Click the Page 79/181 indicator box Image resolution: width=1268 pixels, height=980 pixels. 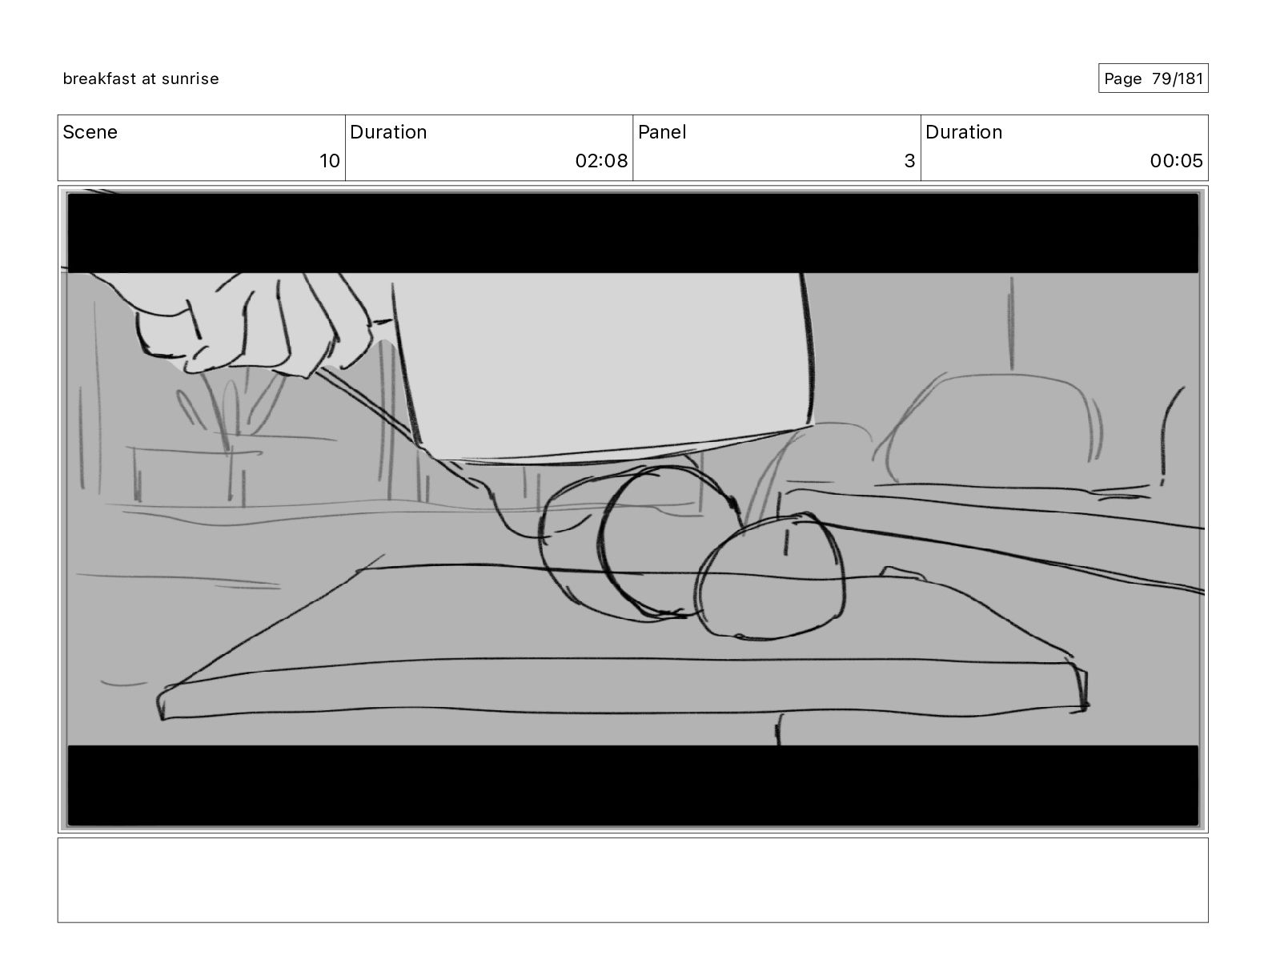1153,78
